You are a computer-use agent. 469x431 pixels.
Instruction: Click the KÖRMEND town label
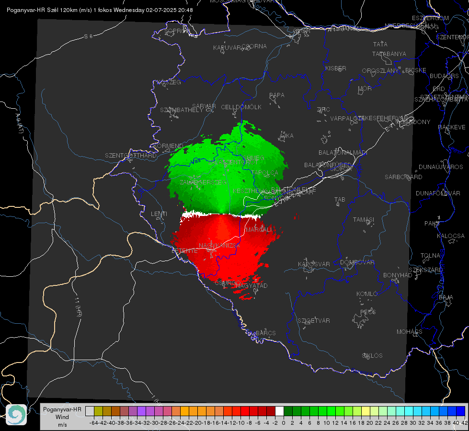coord(169,146)
